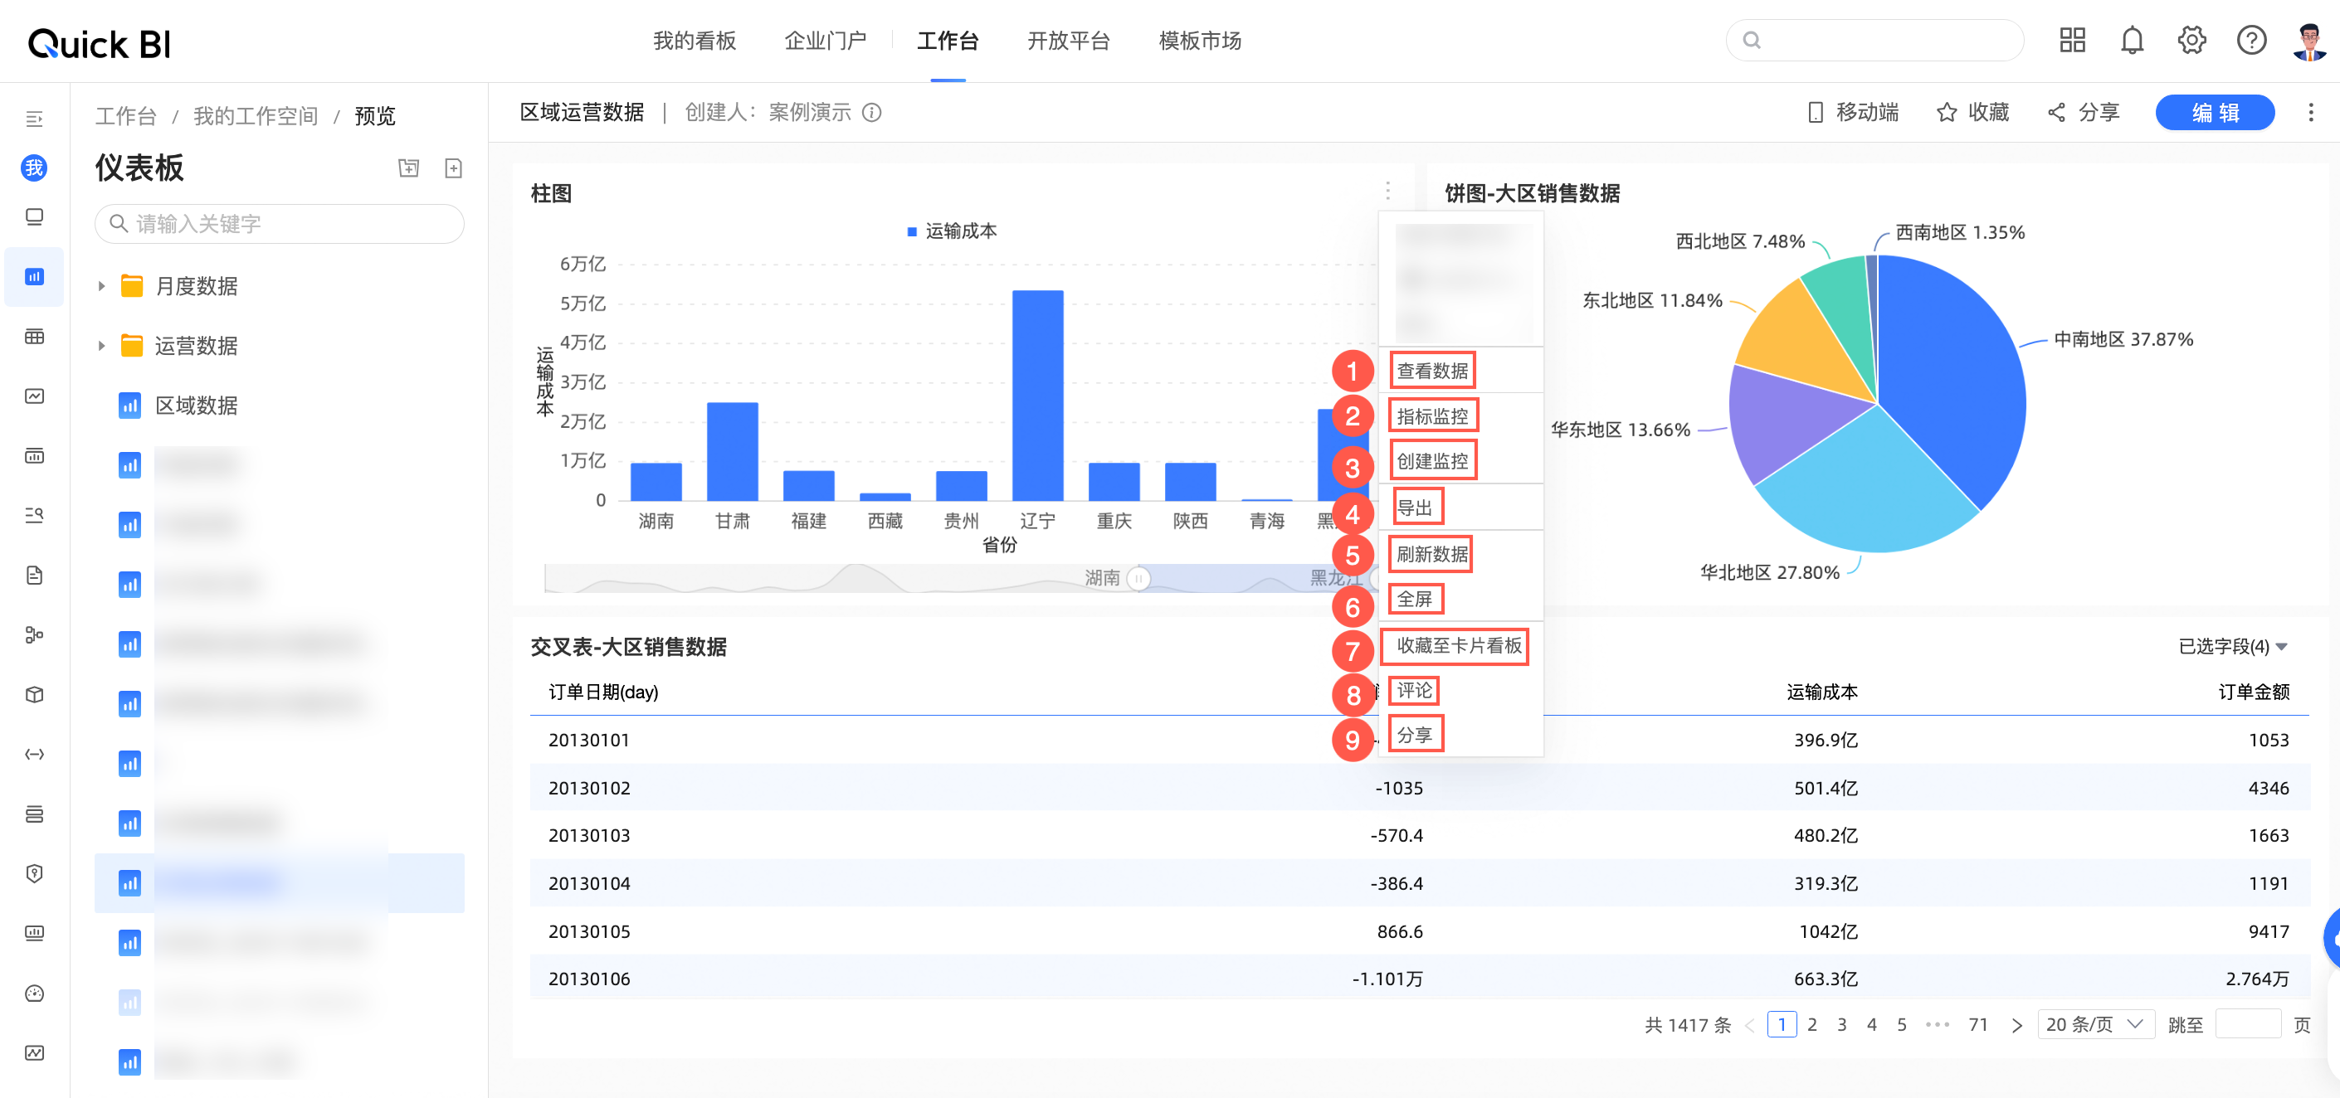Collapse the left sidebar menu icon
The image size is (2340, 1098).
coord(35,119)
